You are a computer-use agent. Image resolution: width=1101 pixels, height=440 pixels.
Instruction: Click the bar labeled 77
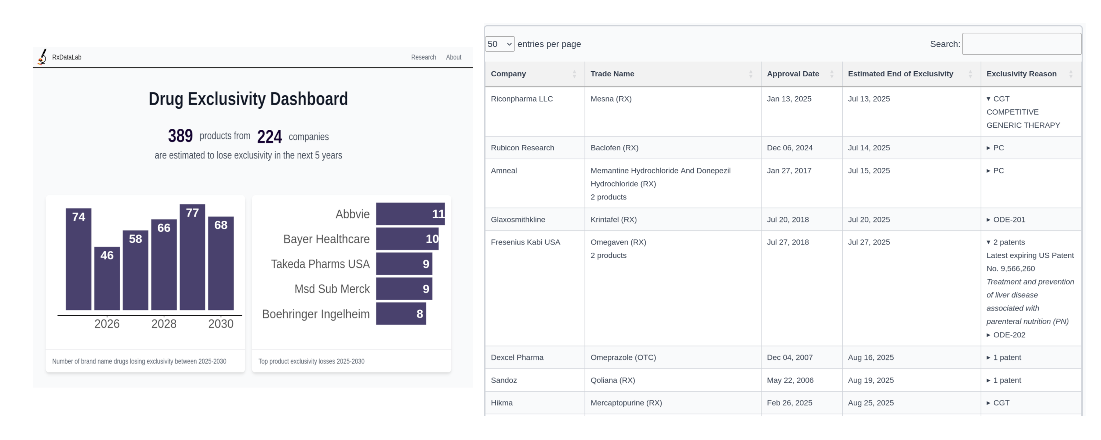(x=192, y=257)
